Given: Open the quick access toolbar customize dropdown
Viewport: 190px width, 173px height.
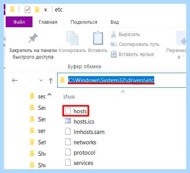Looking at the screenshot, I should click(45, 10).
